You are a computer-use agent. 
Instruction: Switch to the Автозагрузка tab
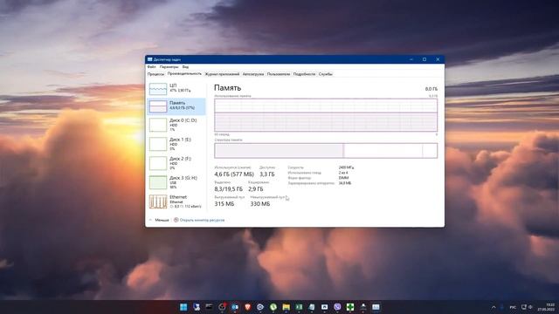tap(253, 74)
